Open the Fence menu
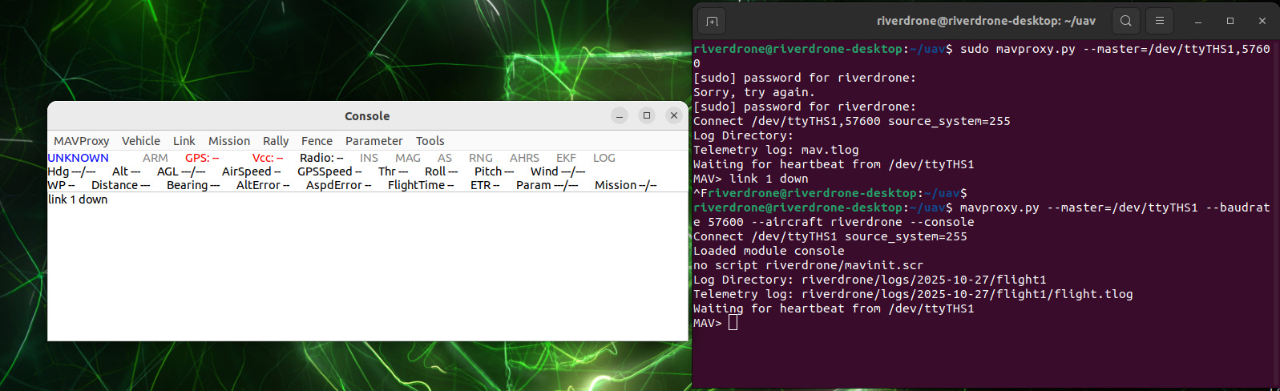This screenshot has height=391, width=1280. point(317,141)
